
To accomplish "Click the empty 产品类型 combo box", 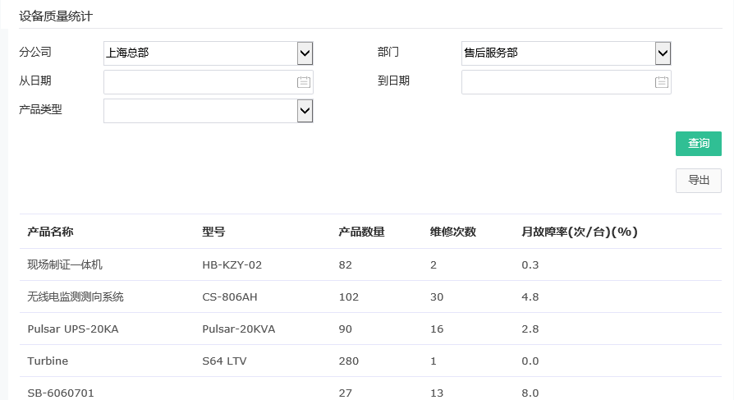I will coord(209,111).
